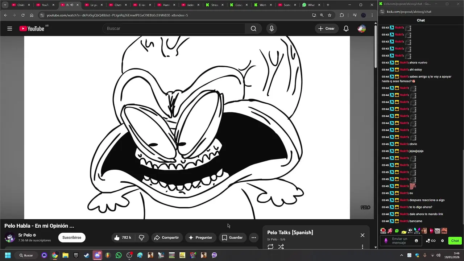The width and height of the screenshot is (464, 261).
Task: Switch to the 'Jader' YouTube tab
Action: coord(191,5)
